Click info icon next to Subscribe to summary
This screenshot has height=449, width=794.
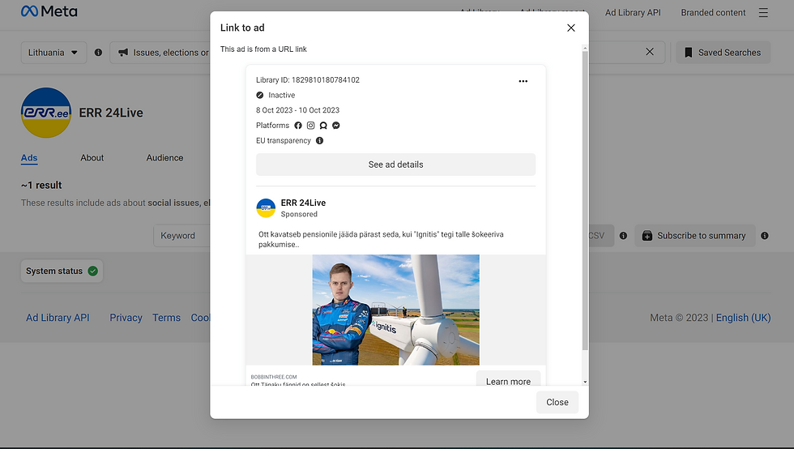pyautogui.click(x=765, y=236)
